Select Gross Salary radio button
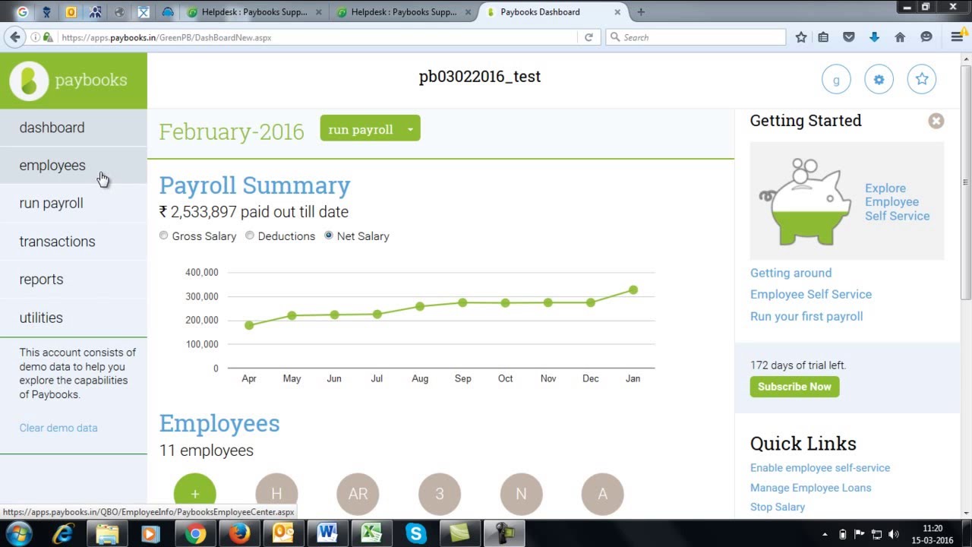This screenshot has height=547, width=972. click(x=163, y=236)
